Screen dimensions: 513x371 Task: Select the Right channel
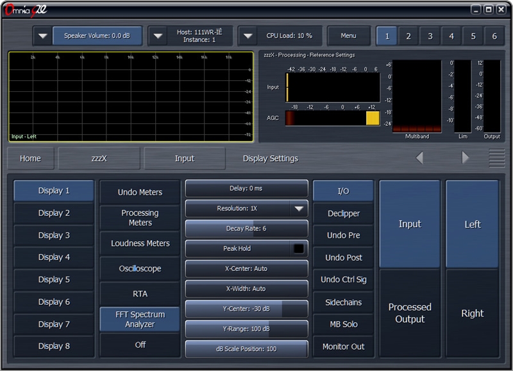(x=473, y=313)
